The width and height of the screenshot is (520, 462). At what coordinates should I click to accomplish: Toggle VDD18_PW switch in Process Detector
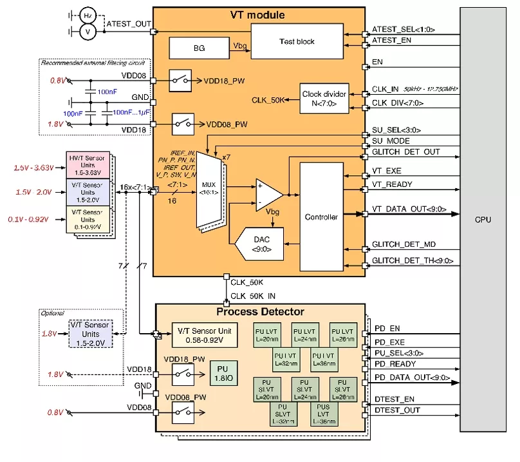183,373
